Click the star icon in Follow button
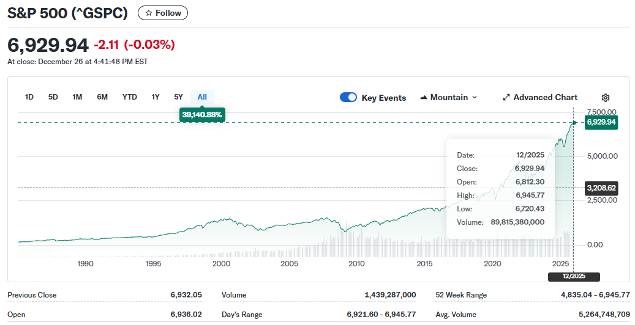The image size is (635, 325). click(148, 13)
